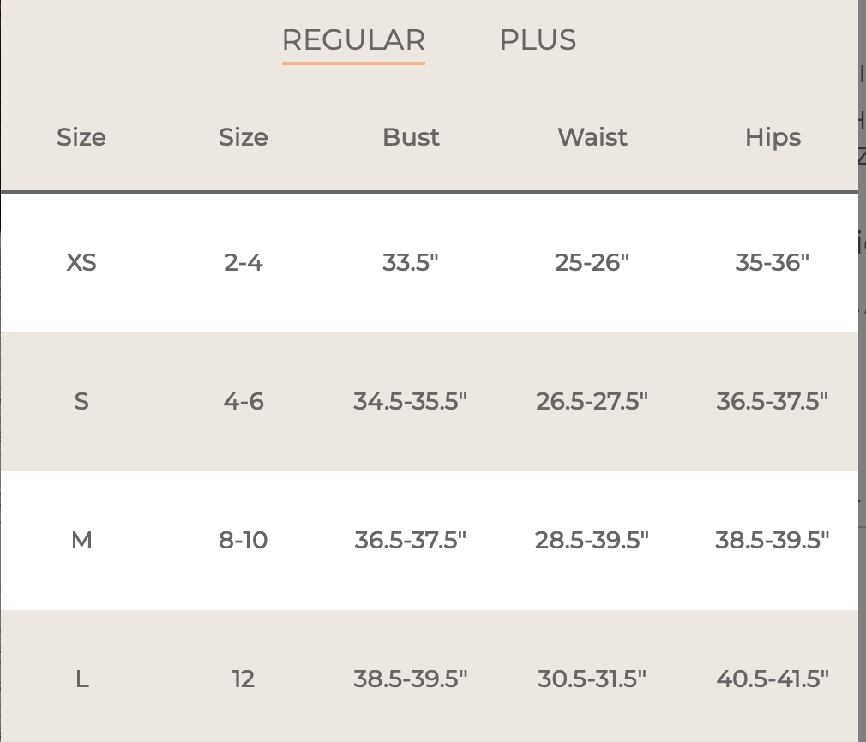The height and width of the screenshot is (742, 866).
Task: Select the REGULAR size tab
Action: click(x=353, y=40)
